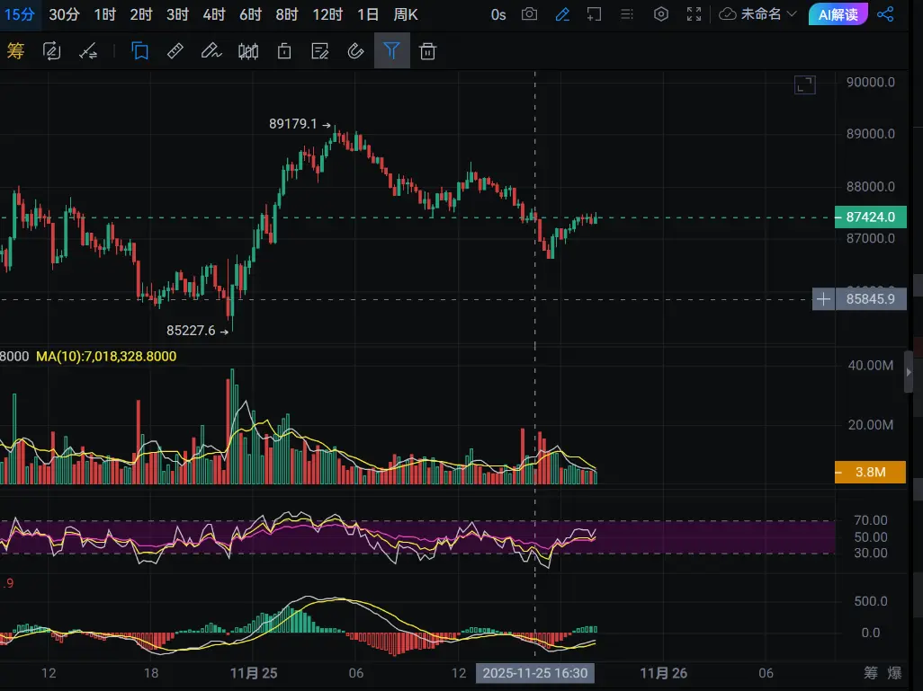Open the 未命名 layout dropdown

click(x=758, y=14)
